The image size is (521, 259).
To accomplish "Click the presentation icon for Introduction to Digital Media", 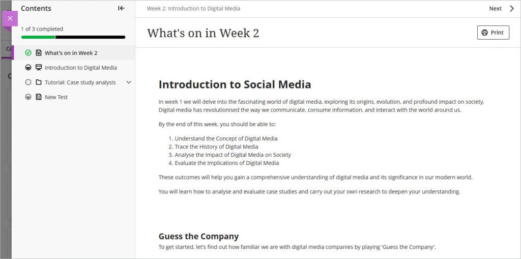I will [39, 68].
